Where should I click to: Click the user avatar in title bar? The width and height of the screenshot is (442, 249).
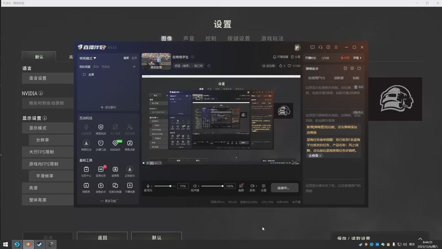coord(297,48)
